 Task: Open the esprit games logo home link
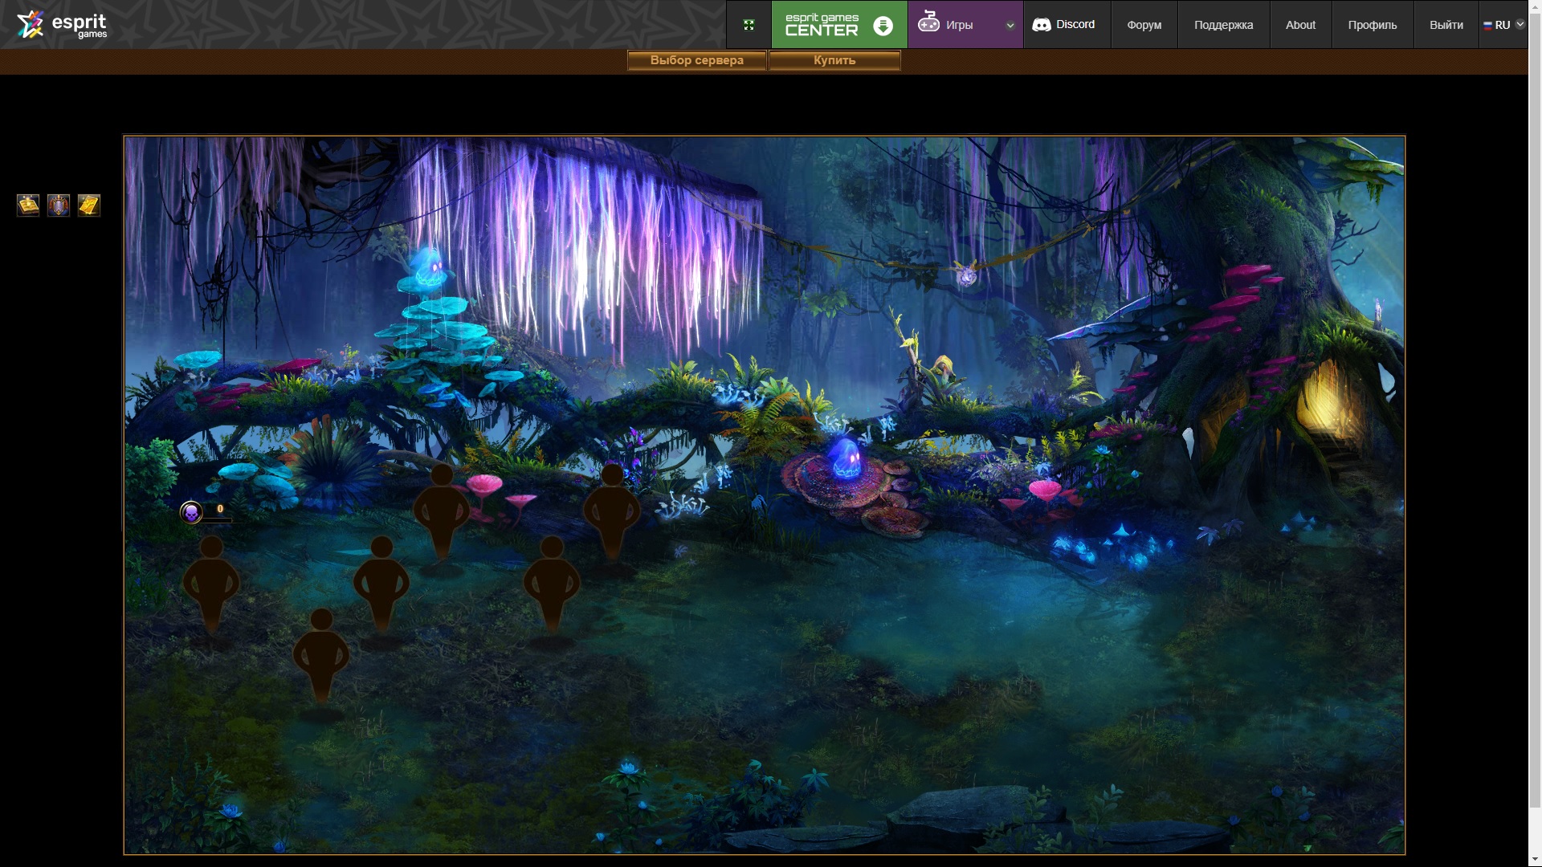62,24
